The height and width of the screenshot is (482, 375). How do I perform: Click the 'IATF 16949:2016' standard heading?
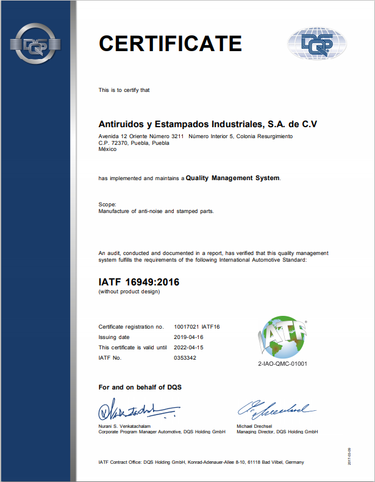(x=139, y=282)
